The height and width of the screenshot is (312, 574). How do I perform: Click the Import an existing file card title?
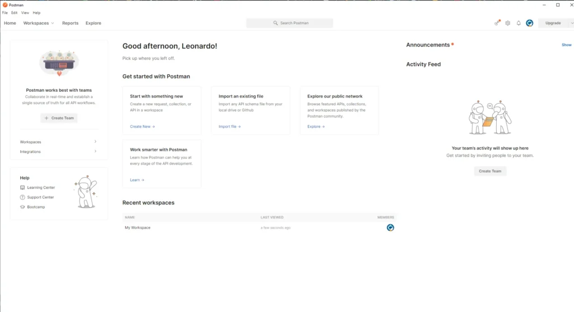[x=241, y=96]
